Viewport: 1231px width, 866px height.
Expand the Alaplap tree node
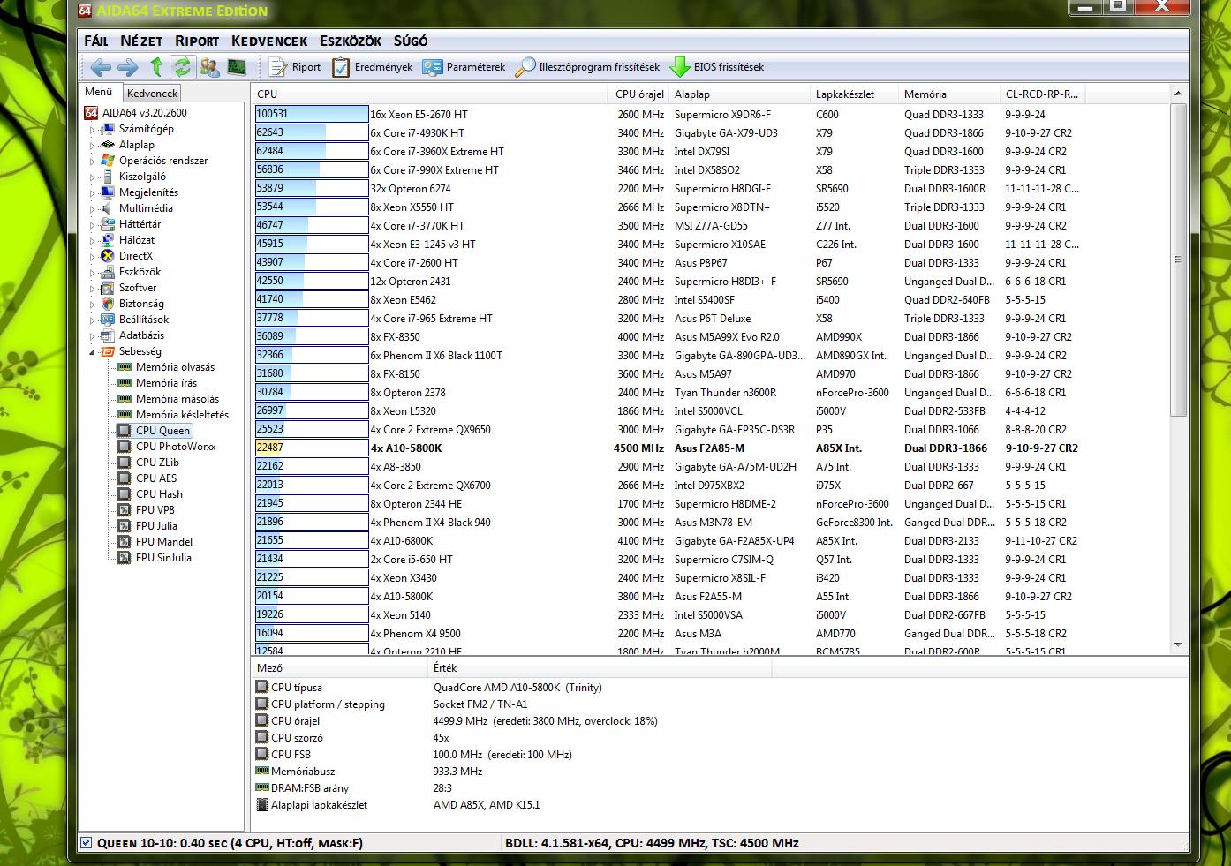[x=91, y=146]
